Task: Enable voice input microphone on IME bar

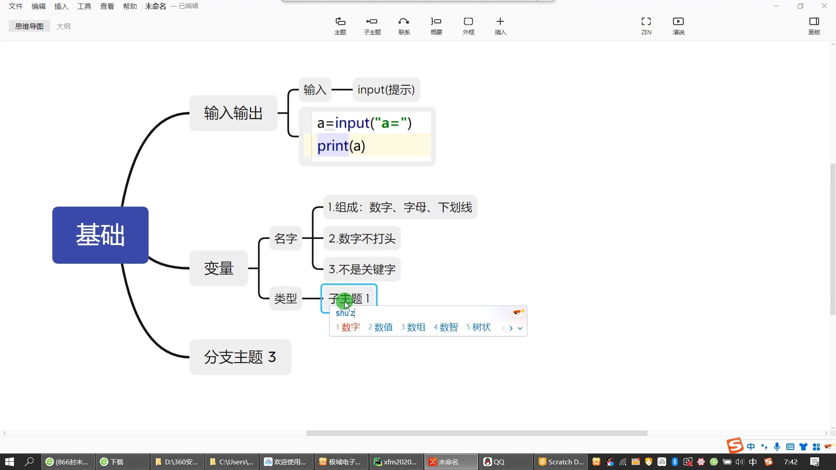Action: 777,446
